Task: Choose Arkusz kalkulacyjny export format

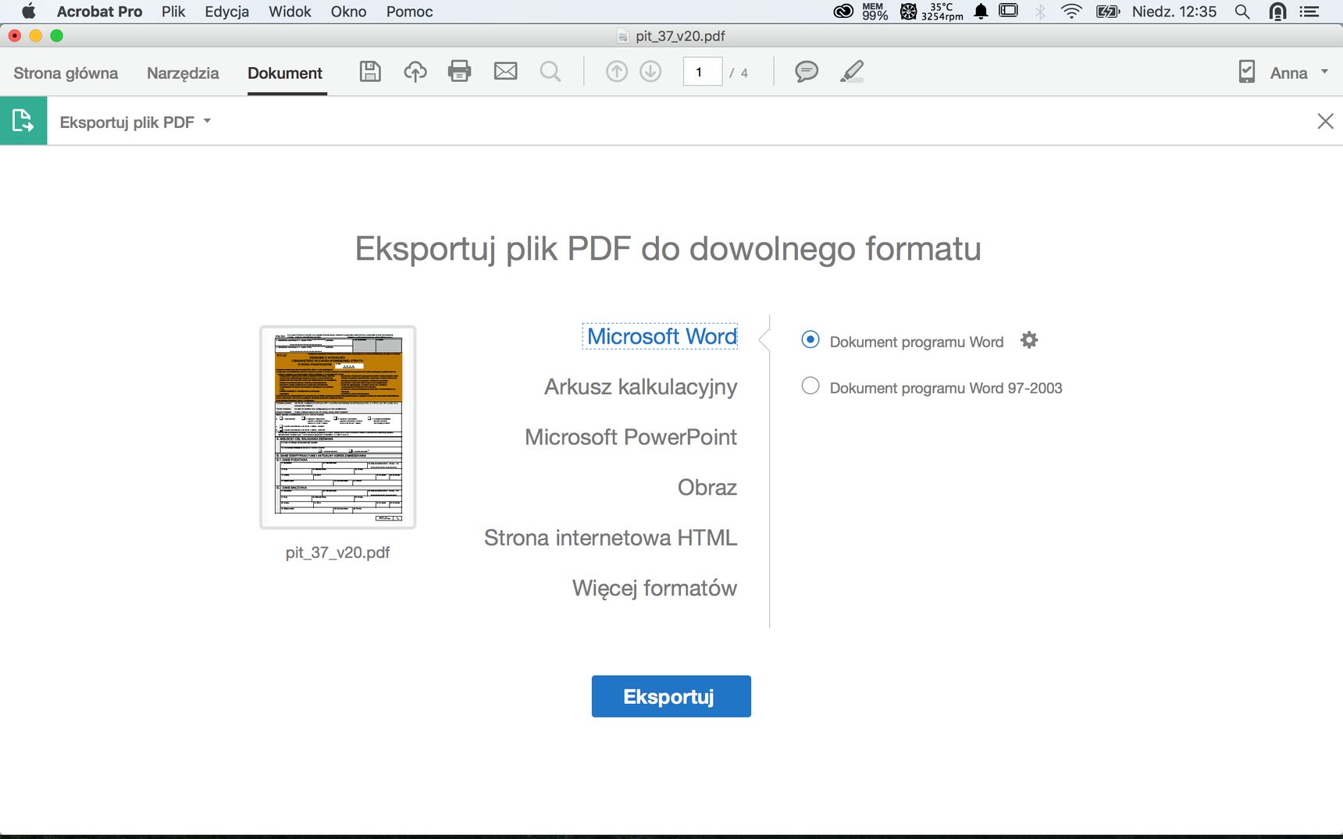Action: click(640, 387)
